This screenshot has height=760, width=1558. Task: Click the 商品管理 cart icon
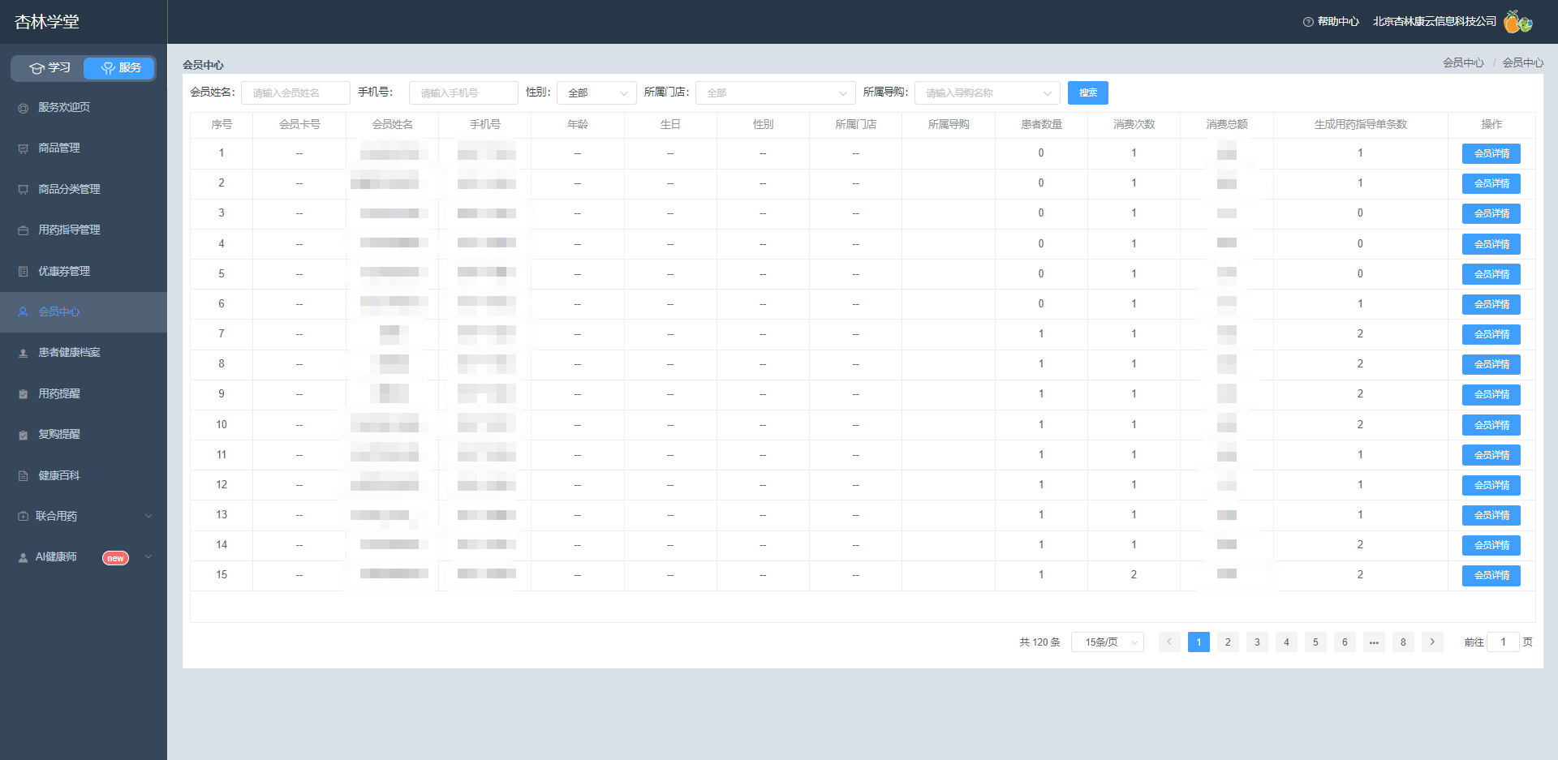pyautogui.click(x=23, y=148)
